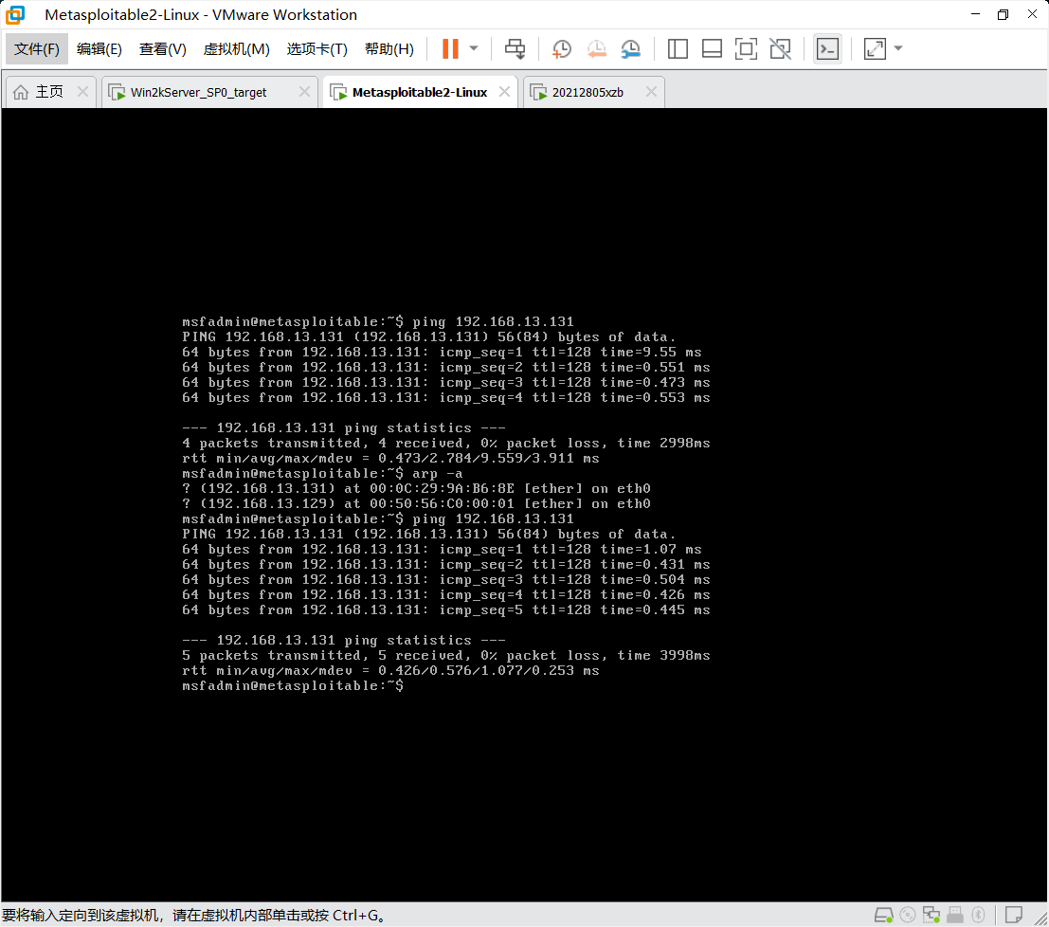Expand the power options dropdown arrow
The width and height of the screenshot is (1049, 927).
click(474, 48)
